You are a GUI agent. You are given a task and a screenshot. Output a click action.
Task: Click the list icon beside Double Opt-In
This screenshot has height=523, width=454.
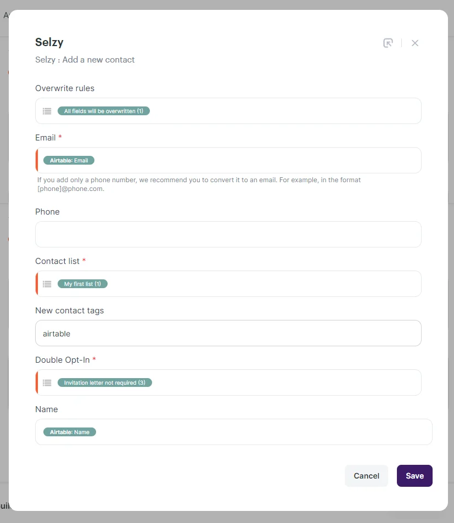(47, 383)
